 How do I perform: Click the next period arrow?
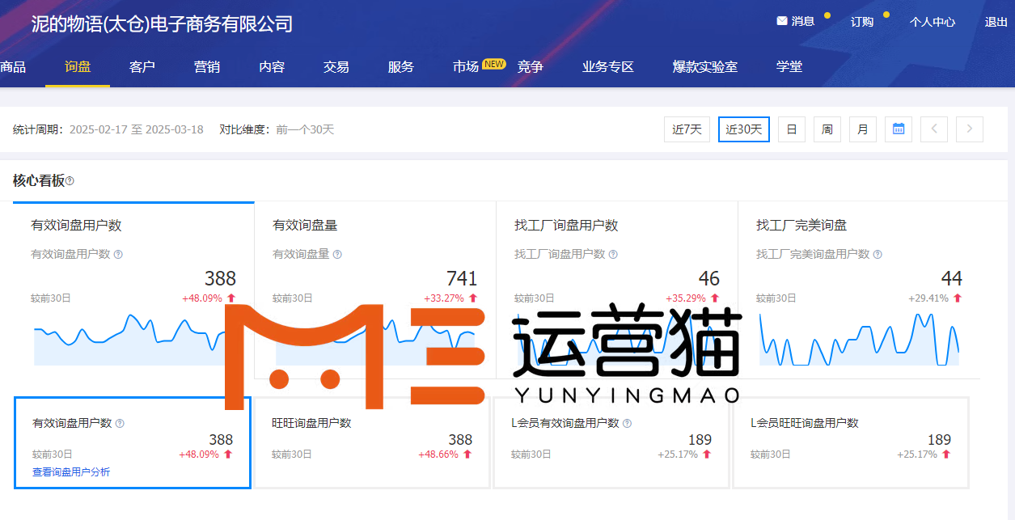pos(969,129)
